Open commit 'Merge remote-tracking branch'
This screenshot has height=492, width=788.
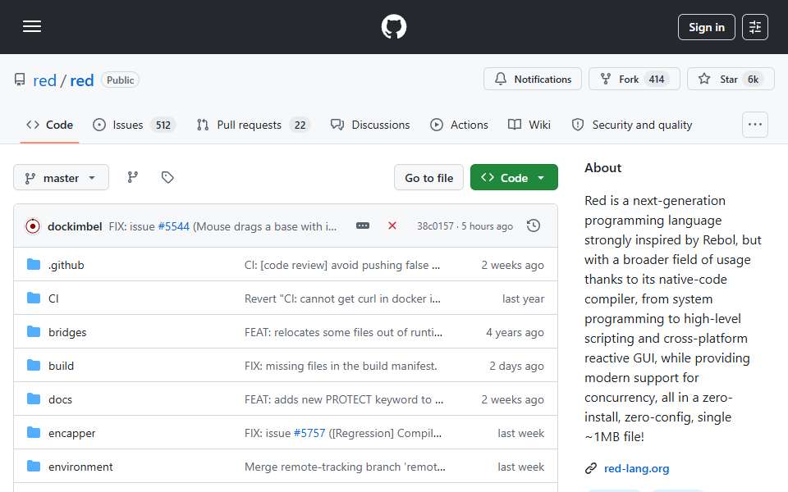click(x=346, y=467)
